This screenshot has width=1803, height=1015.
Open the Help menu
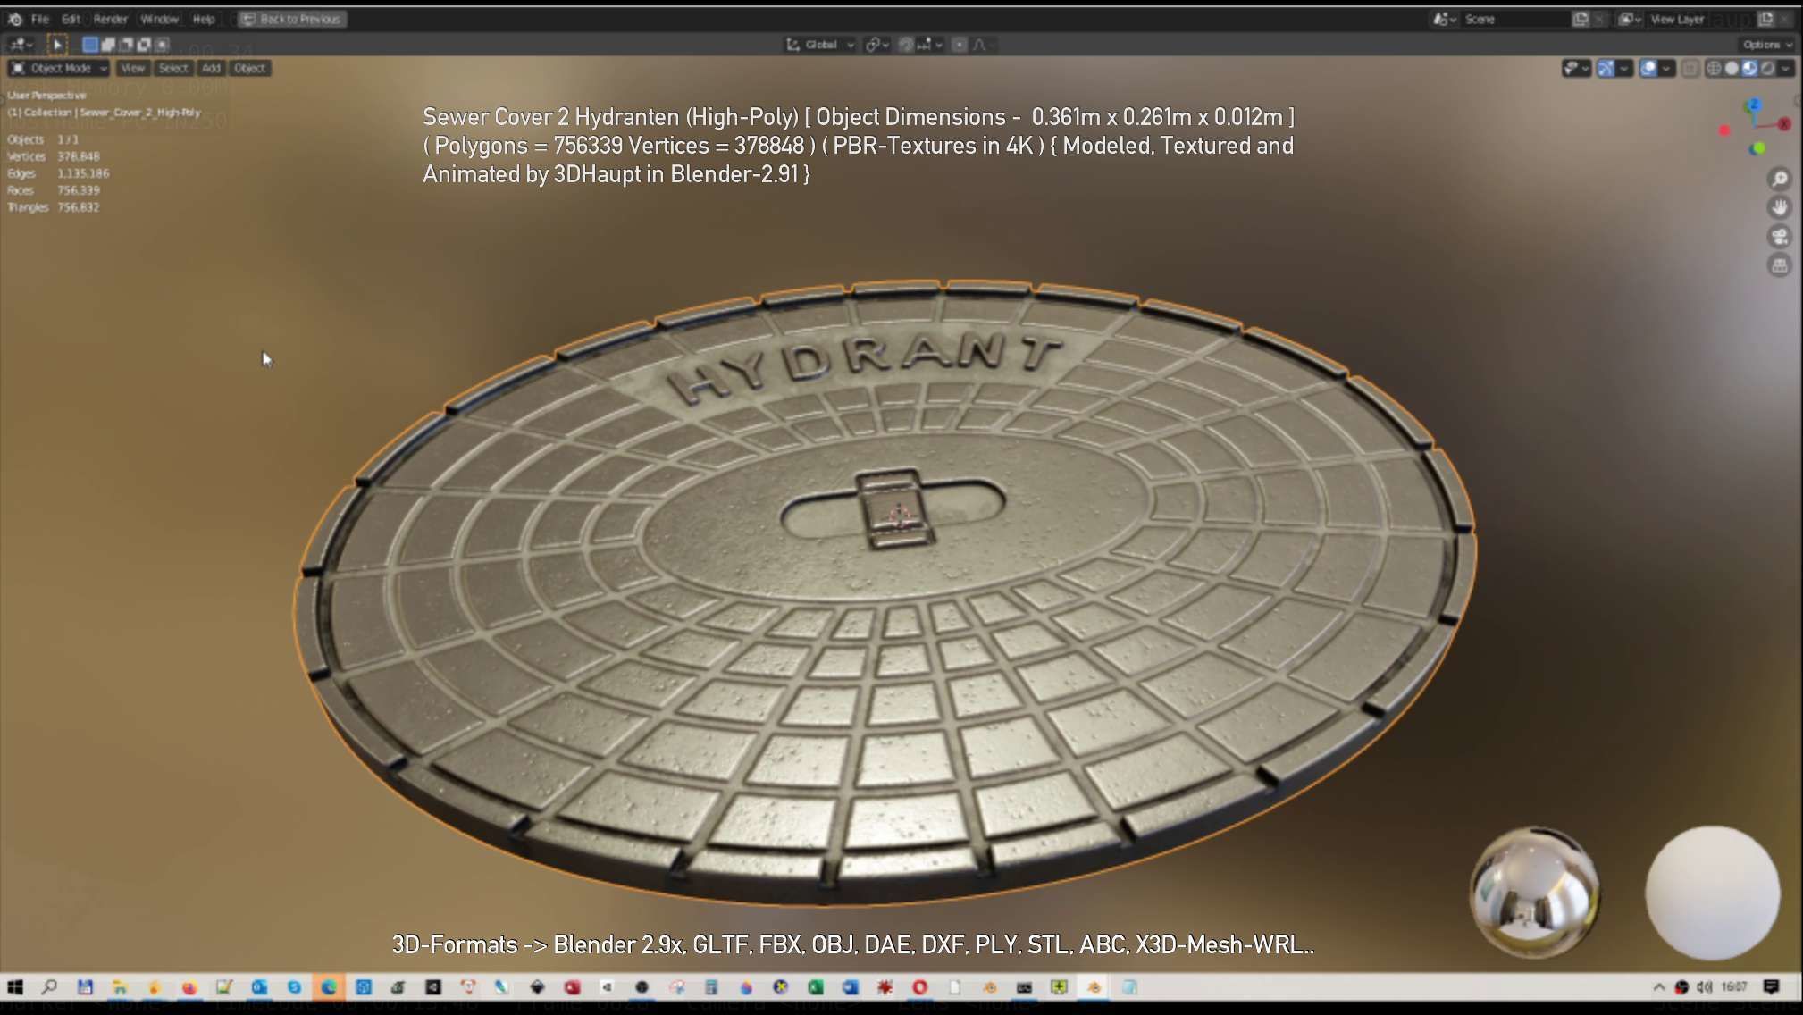tap(204, 19)
